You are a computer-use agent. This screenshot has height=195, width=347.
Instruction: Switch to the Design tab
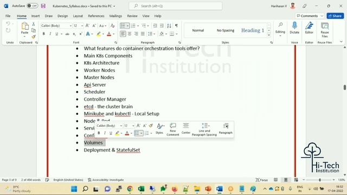[63, 16]
